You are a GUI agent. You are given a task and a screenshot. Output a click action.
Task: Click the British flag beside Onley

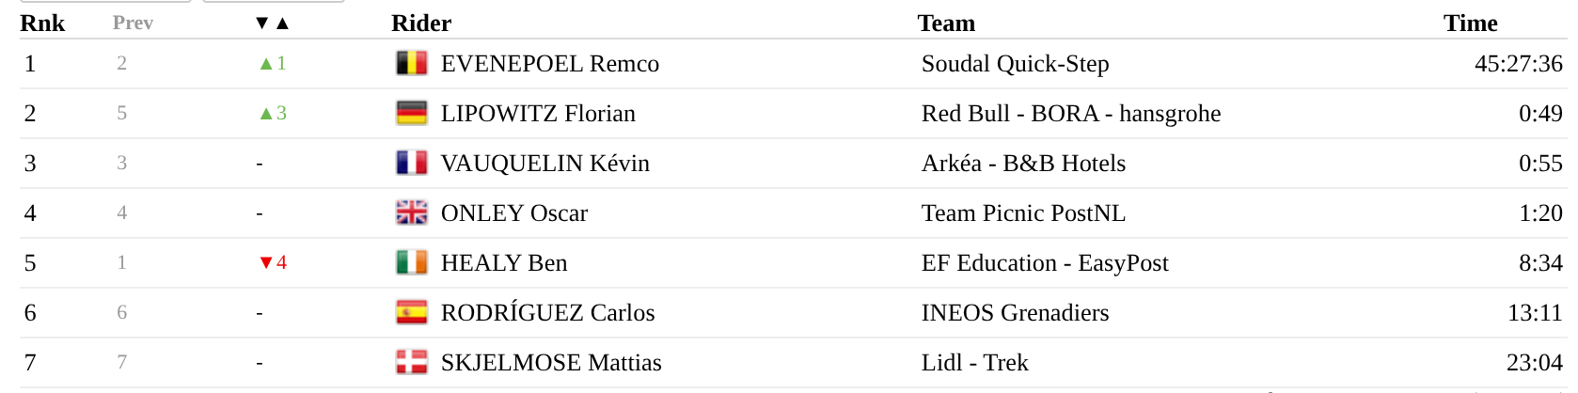(411, 212)
